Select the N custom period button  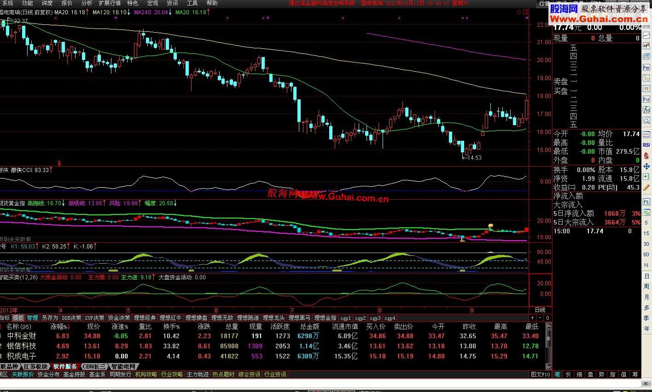pos(646,265)
